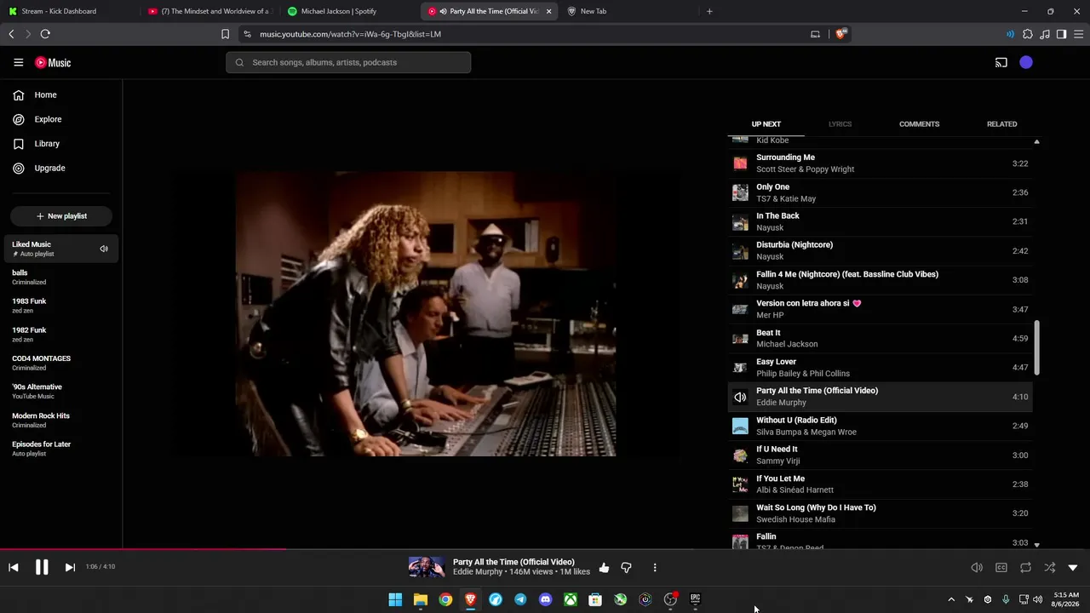1090x613 pixels.
Task: Click Swedish House Mafia artist name
Action: click(x=795, y=519)
